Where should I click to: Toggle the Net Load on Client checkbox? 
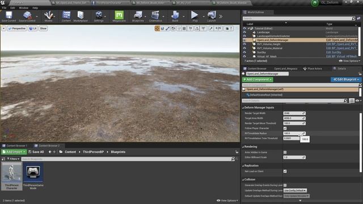click(x=285, y=171)
